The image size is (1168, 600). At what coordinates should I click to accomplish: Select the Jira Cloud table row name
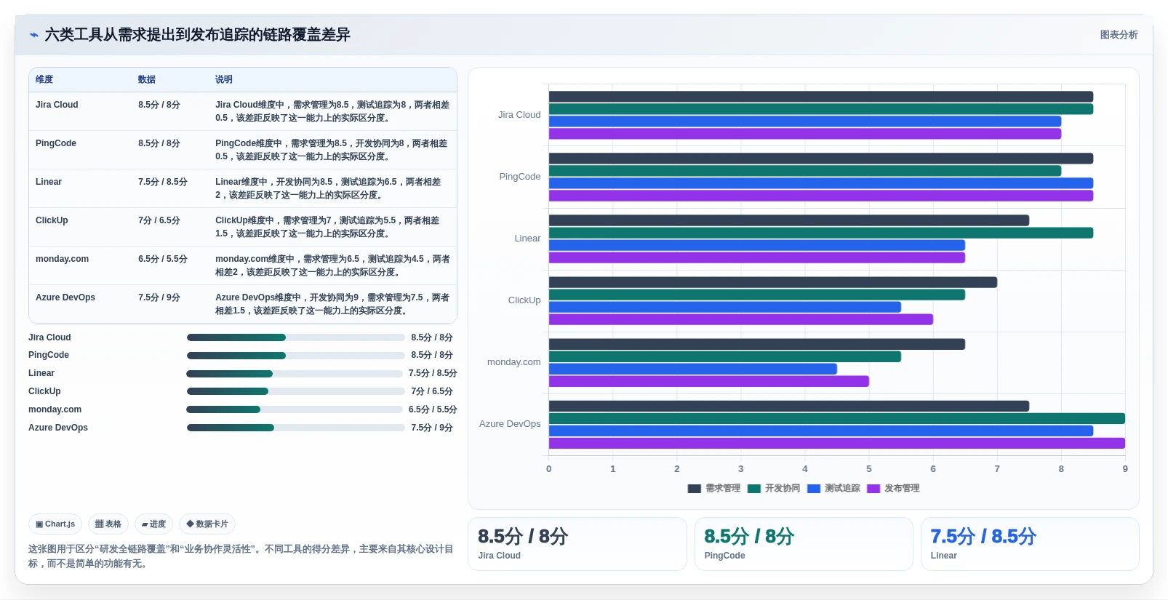pyautogui.click(x=57, y=105)
